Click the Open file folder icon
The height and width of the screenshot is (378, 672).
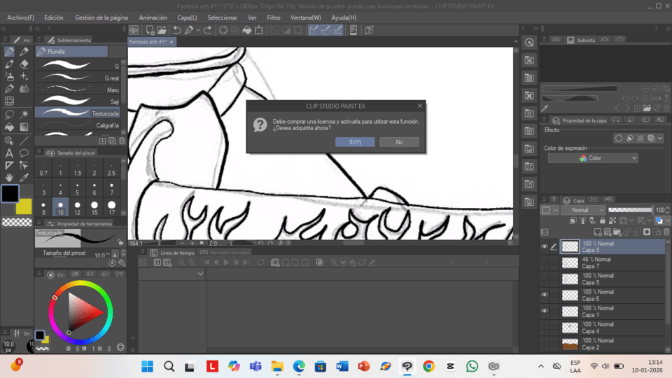[x=162, y=30]
